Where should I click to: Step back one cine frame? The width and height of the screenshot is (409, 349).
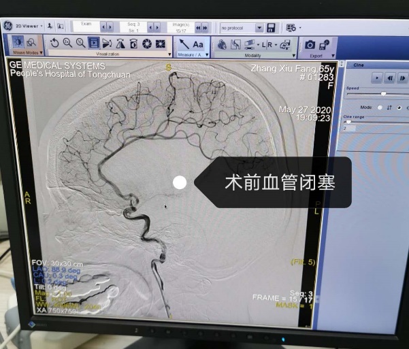390,78
